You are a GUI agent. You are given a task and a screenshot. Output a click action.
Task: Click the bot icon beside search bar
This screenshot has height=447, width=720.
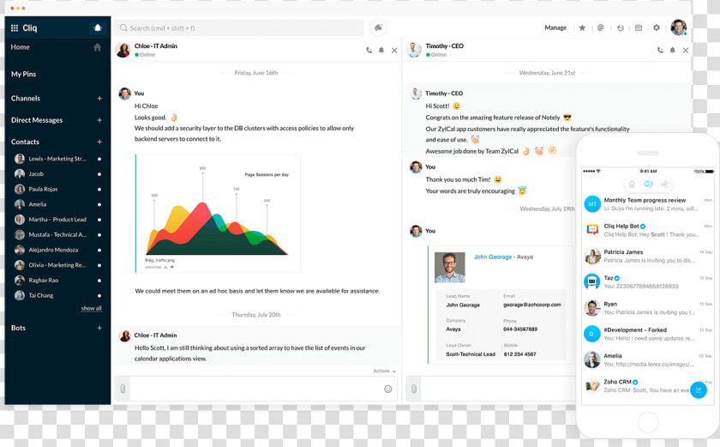point(378,27)
